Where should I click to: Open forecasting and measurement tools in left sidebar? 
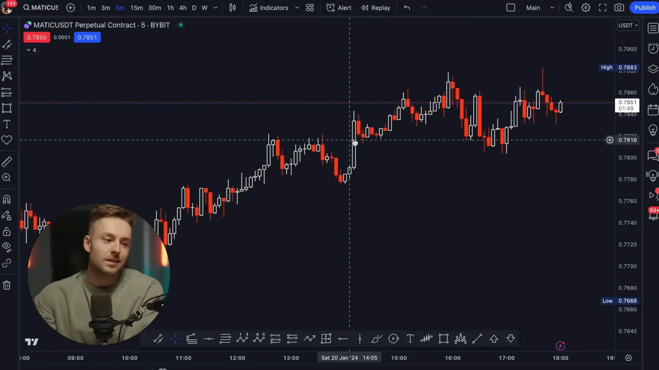coord(7,92)
